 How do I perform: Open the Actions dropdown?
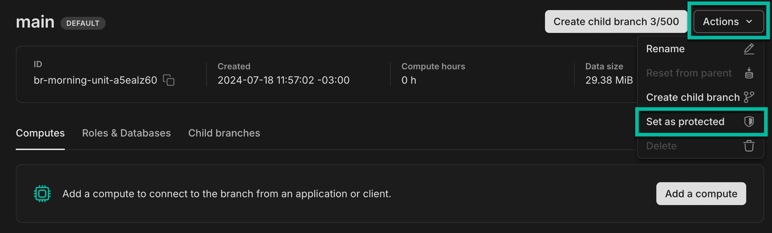pos(728,22)
